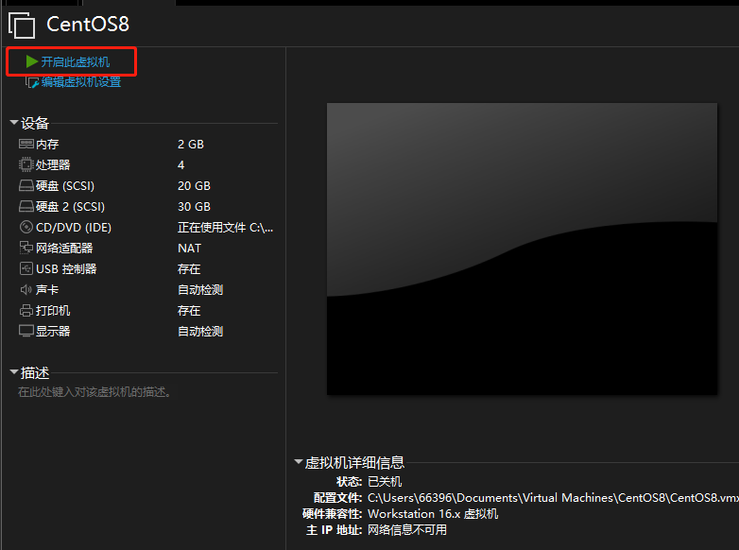Click the printer 打印机 icon
Viewport: 739px width, 550px height.
tap(26, 311)
